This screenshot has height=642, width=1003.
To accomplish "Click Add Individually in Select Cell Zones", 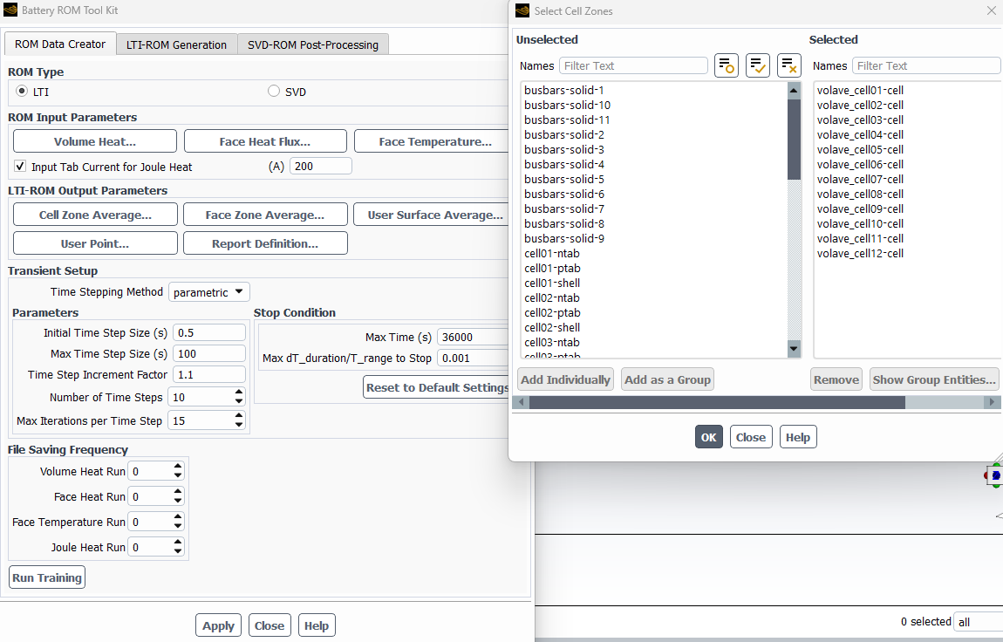I will tap(565, 379).
